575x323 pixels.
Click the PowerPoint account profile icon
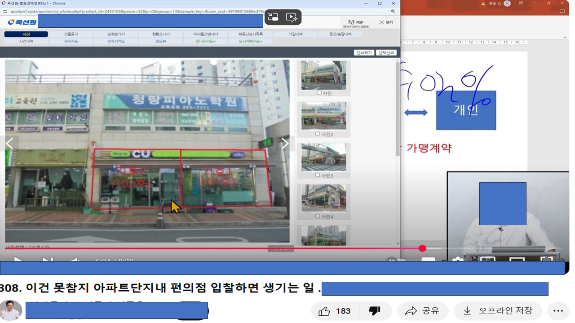(507, 3)
